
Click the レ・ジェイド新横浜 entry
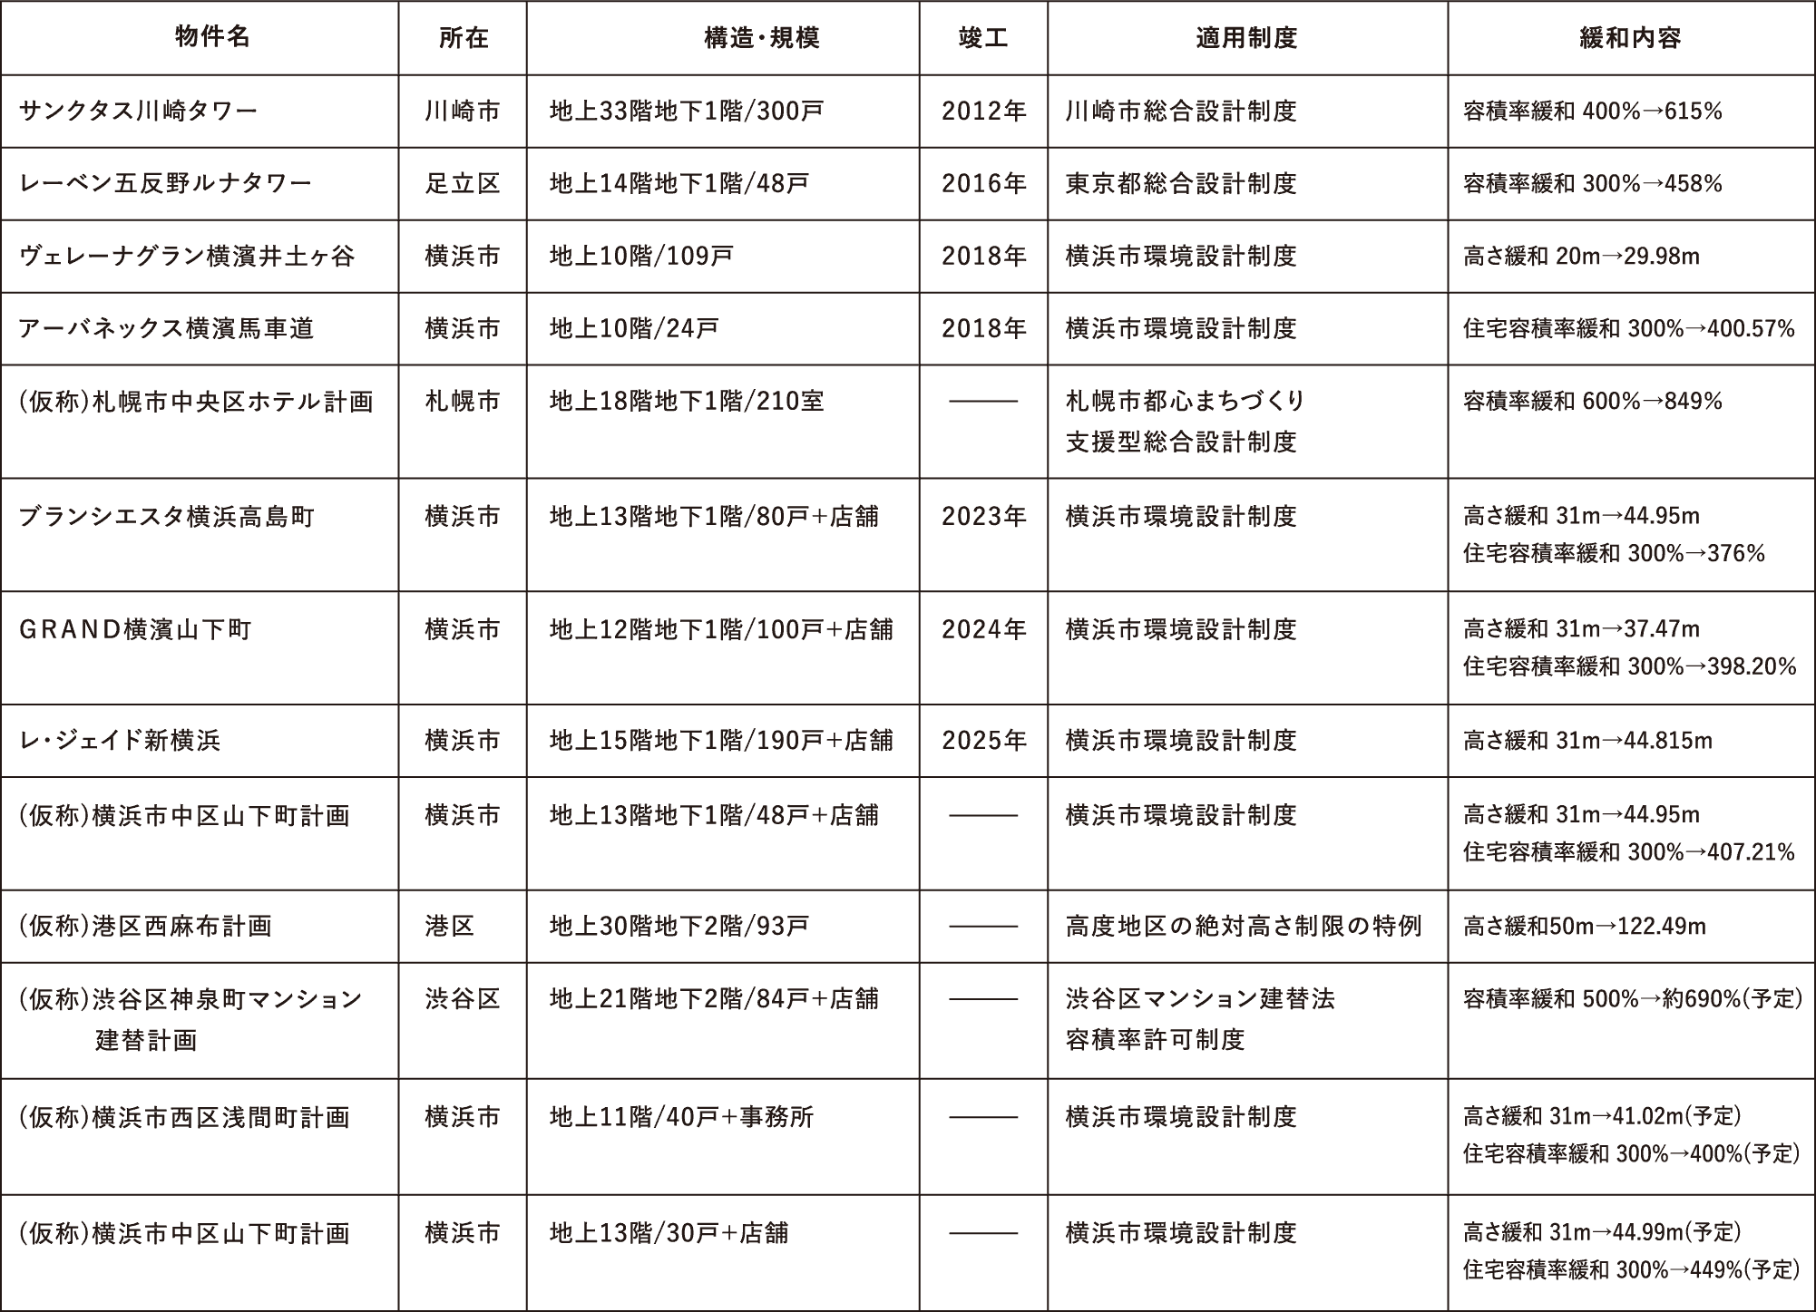click(120, 741)
